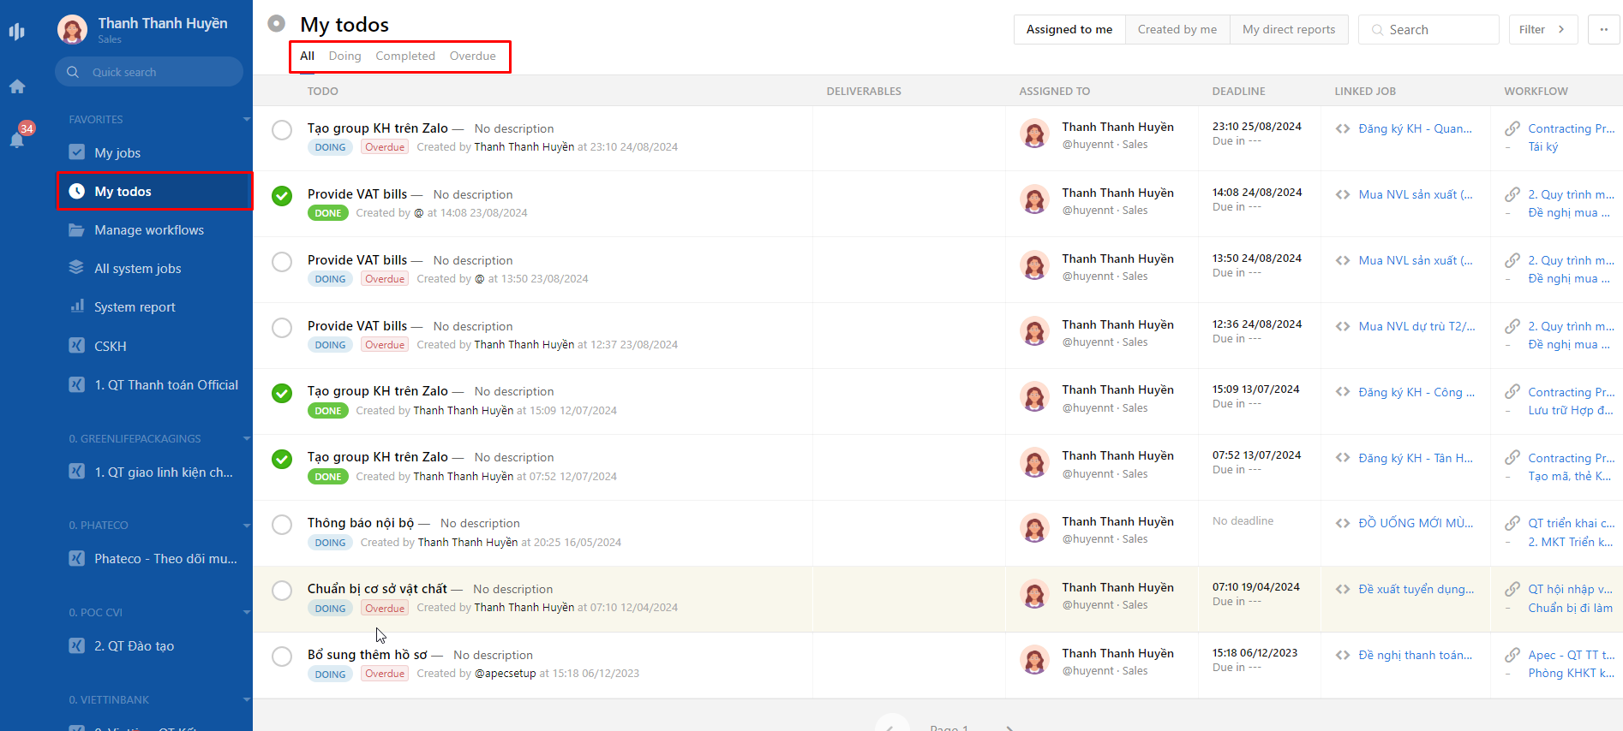The height and width of the screenshot is (731, 1623).
Task: Collapse the 0. PHATECO section arrow
Action: point(247,525)
